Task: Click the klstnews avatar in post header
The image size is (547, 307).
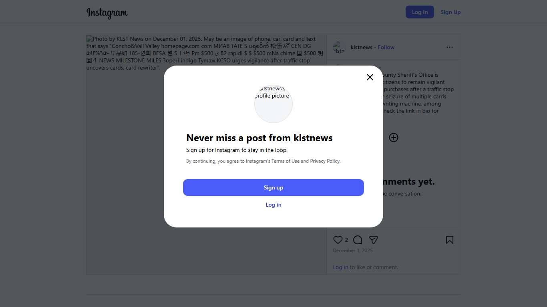Action: (339, 47)
